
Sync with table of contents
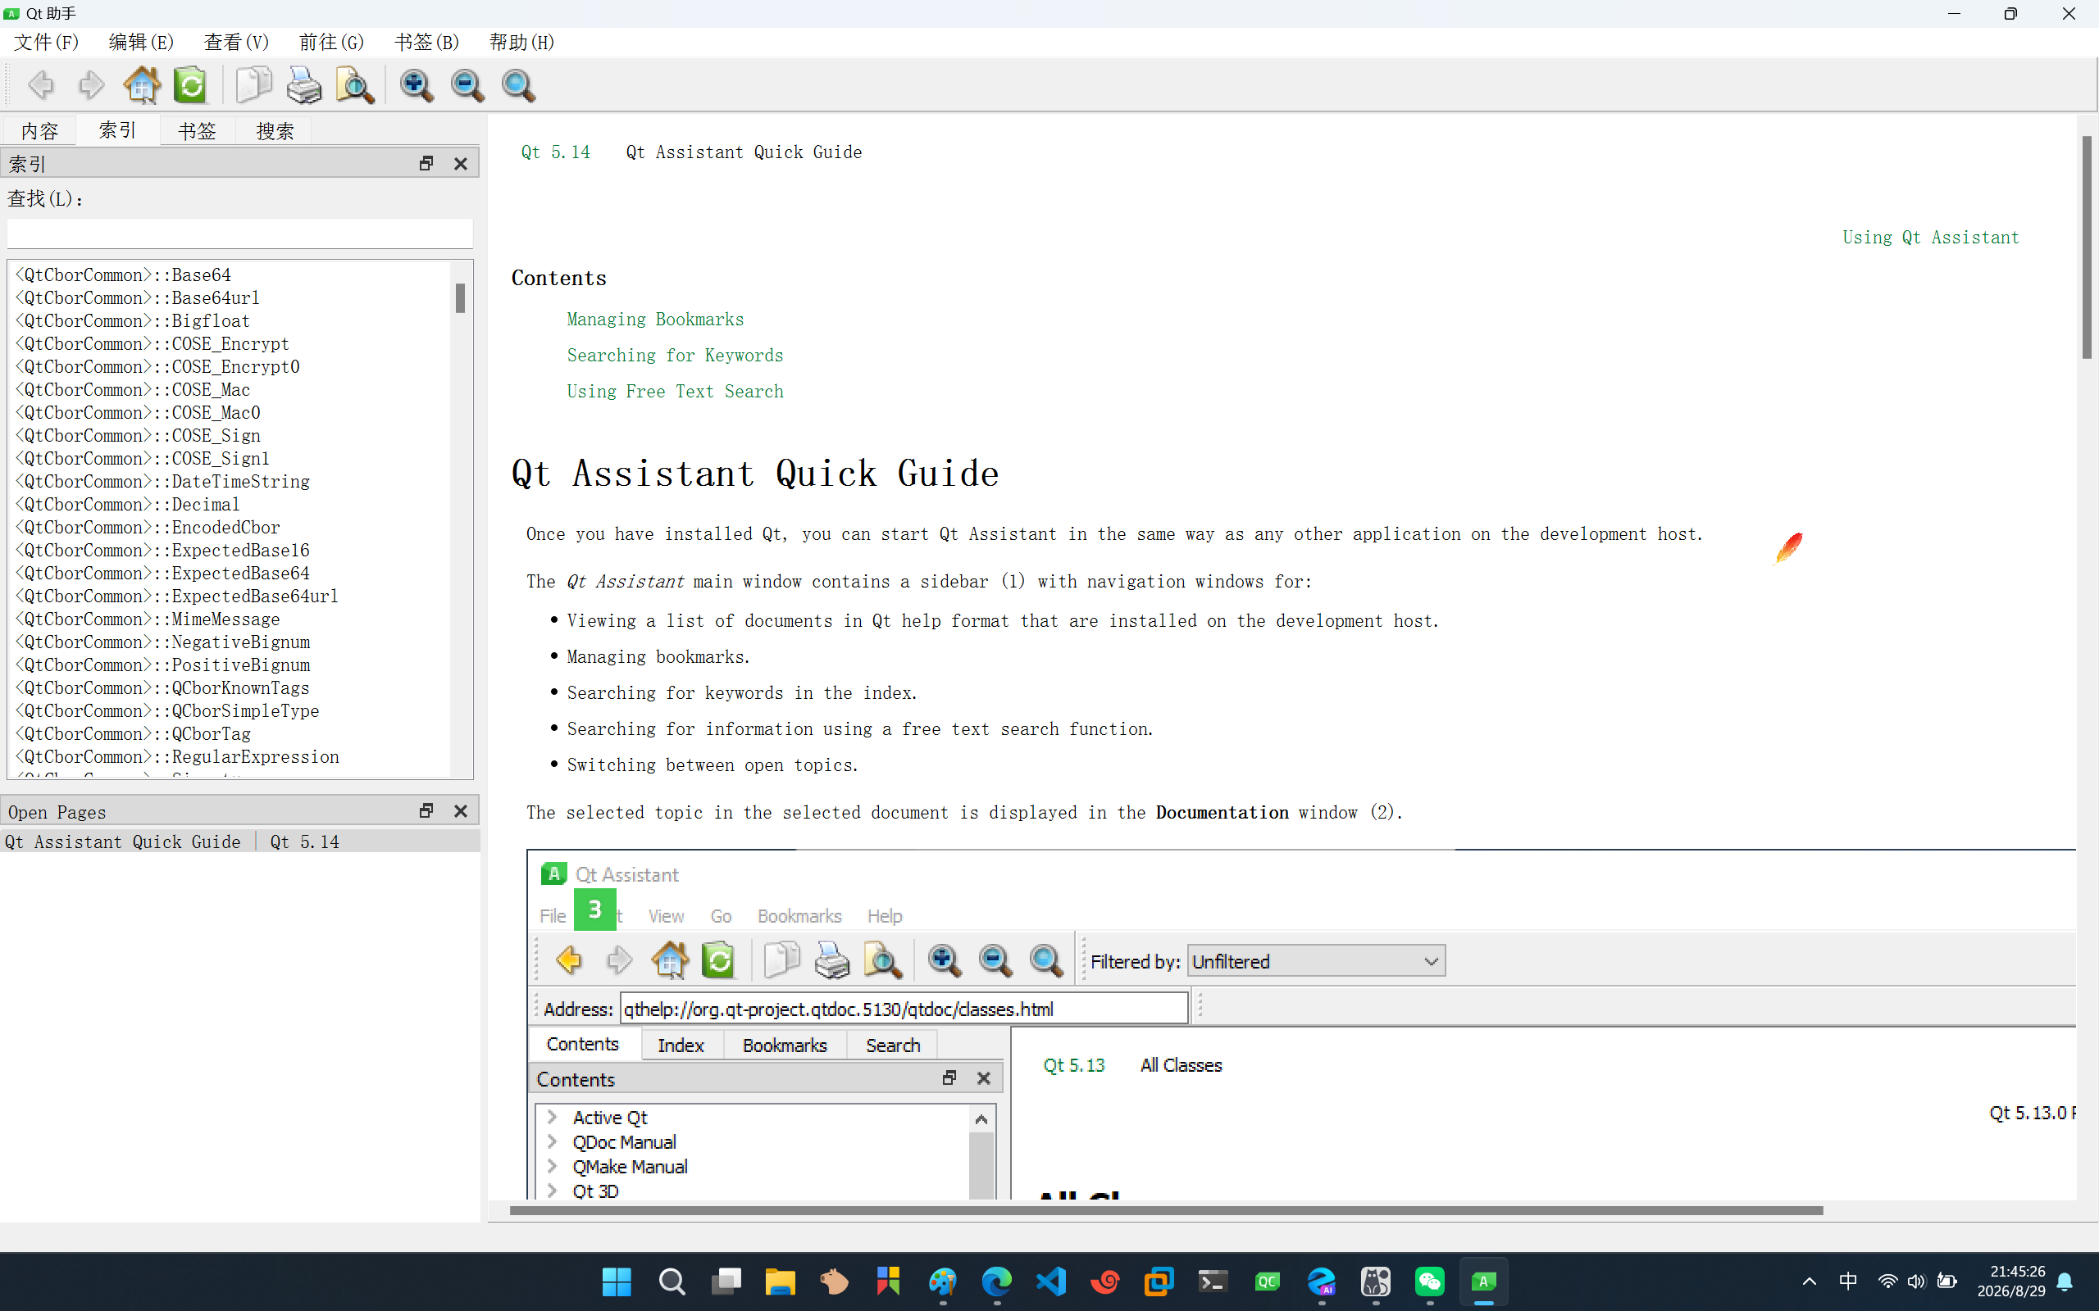191,85
